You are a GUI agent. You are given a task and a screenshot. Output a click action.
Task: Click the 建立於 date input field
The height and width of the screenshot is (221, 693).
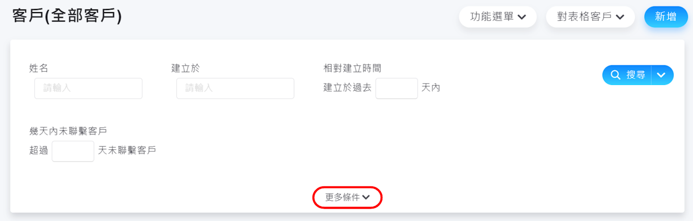click(235, 88)
